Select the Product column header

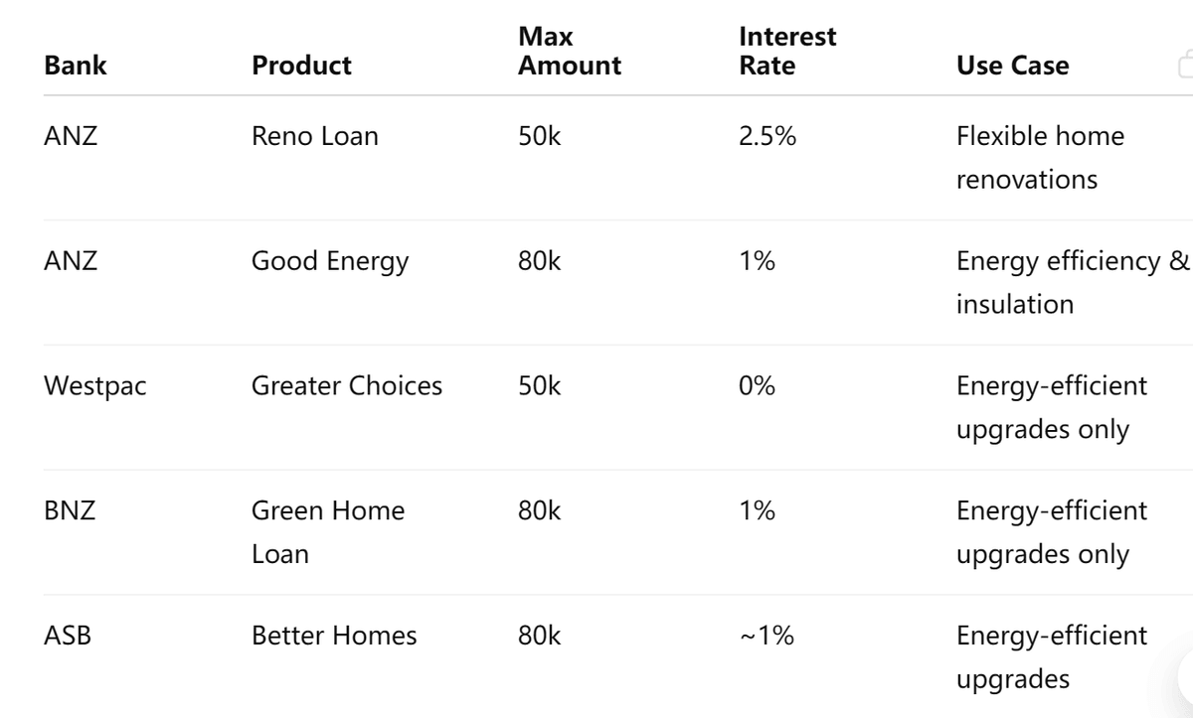301,66
